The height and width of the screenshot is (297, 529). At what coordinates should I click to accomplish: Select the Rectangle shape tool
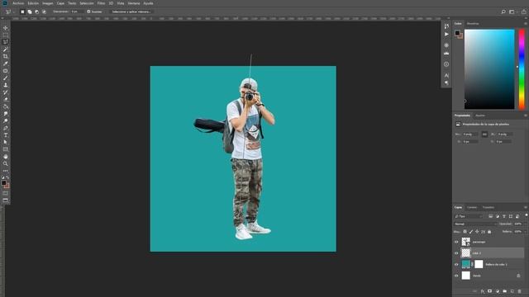pos(6,149)
